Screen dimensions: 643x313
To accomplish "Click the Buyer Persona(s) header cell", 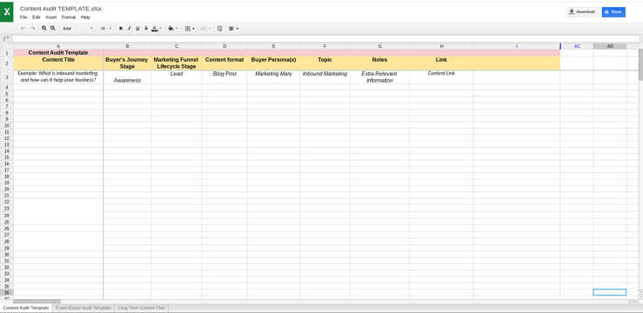I will 273,63.
